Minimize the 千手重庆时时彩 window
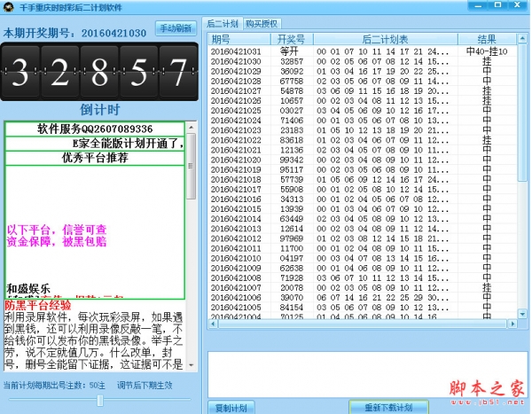The image size is (532, 414). (479, 5)
